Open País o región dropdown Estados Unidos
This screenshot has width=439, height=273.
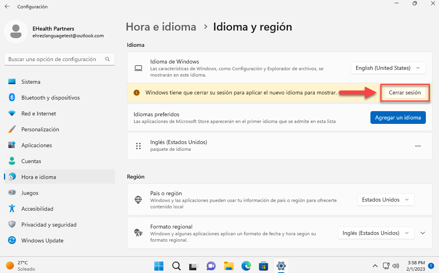coord(386,200)
